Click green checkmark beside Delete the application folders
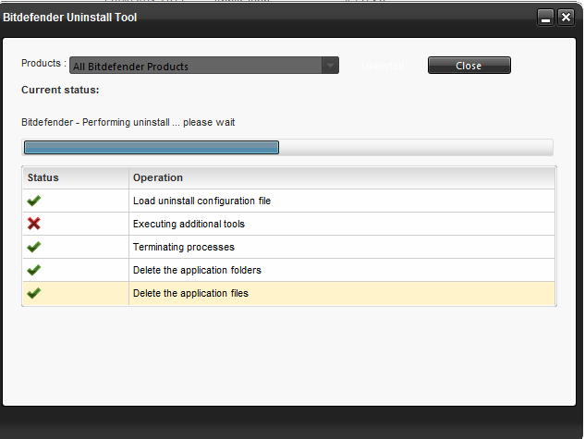This screenshot has width=585, height=439. pyautogui.click(x=33, y=270)
